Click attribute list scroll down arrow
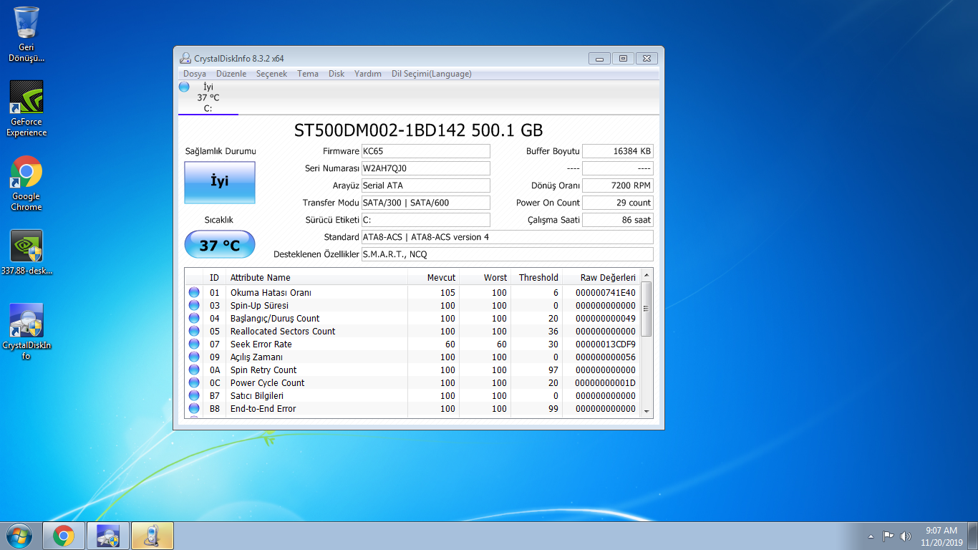Image resolution: width=978 pixels, height=550 pixels. (x=647, y=411)
